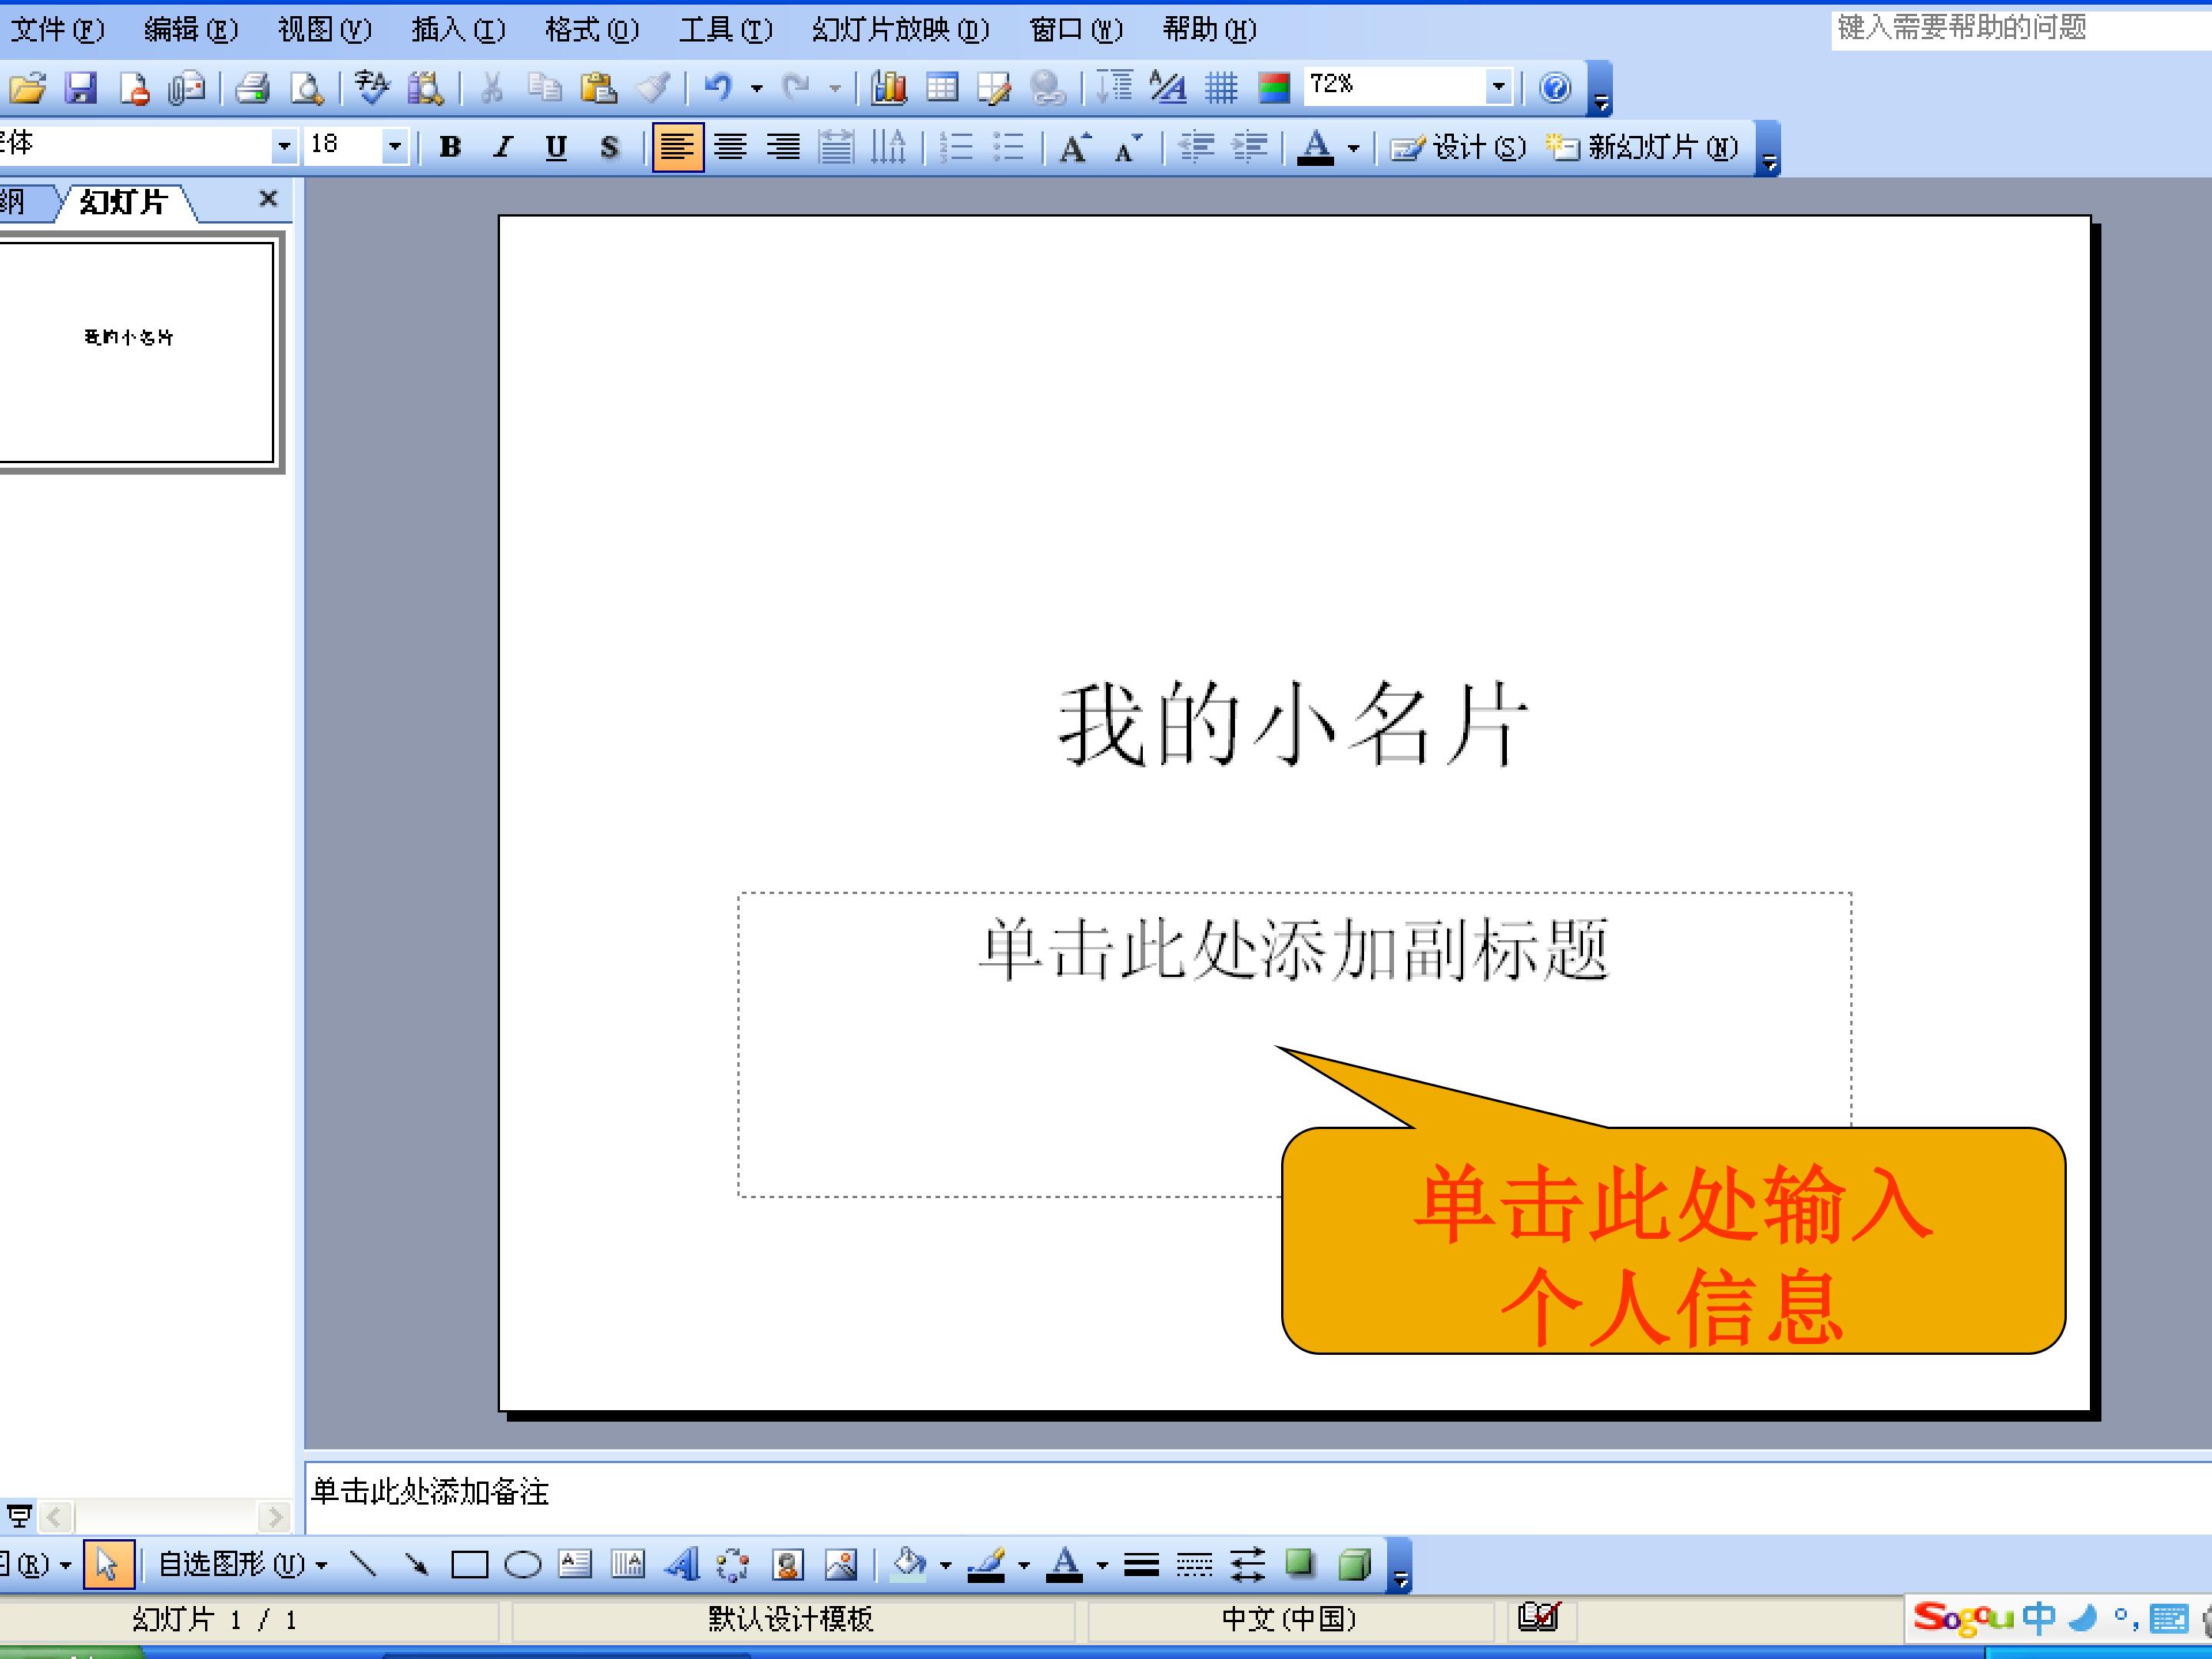The height and width of the screenshot is (1659, 2212).
Task: Click the Insert Chart icon
Action: coord(888,88)
